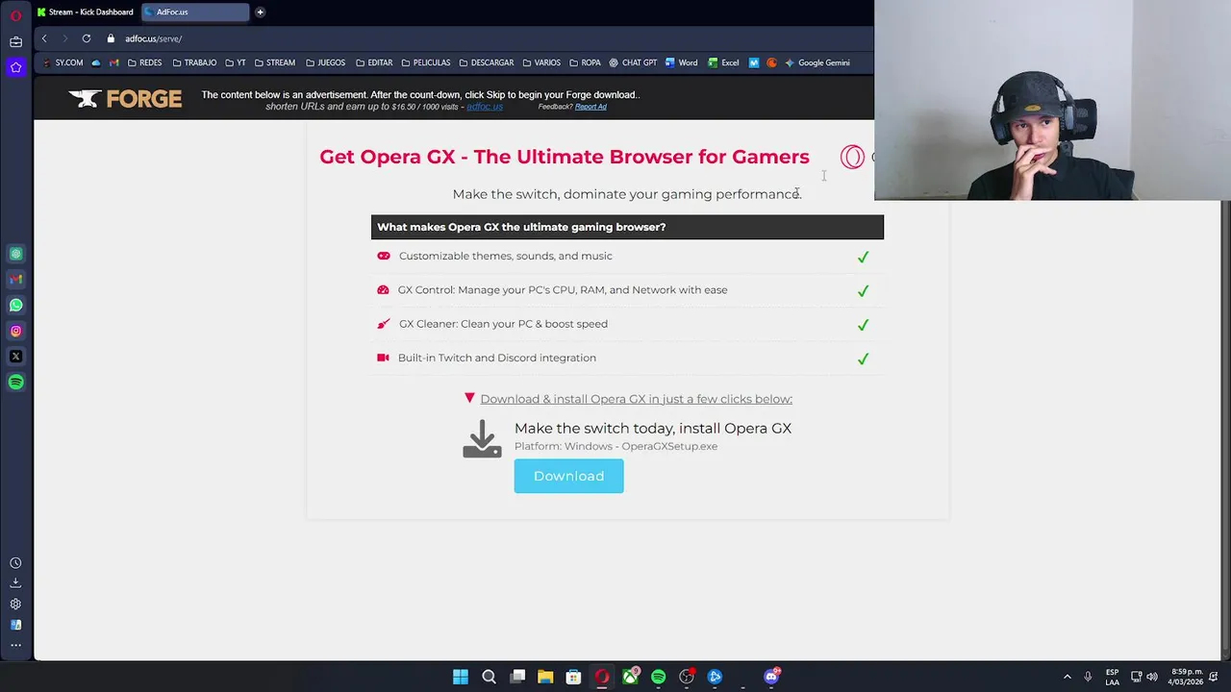Click the blue Download button
Screen dimensions: 1231x692
click(568, 476)
